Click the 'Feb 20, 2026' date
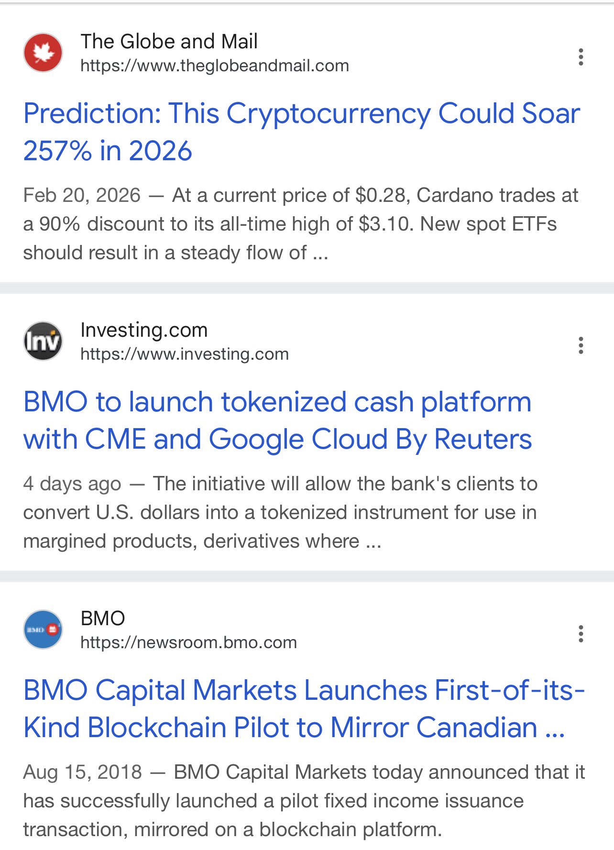Screen dimensions: 614x850 (x=82, y=195)
